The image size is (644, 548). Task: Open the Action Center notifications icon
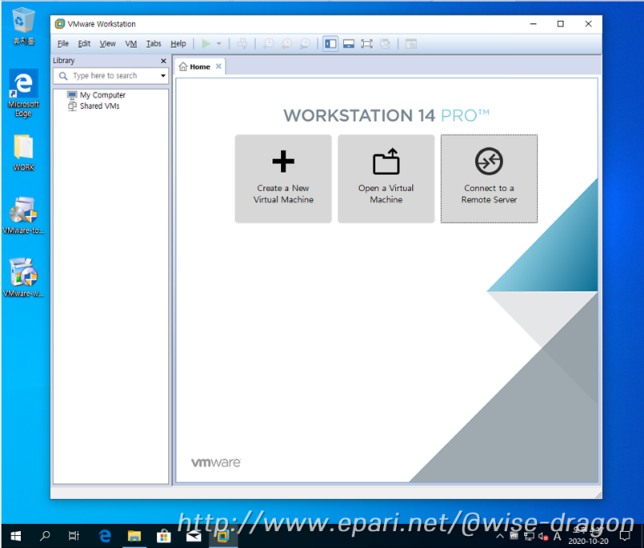point(625,536)
